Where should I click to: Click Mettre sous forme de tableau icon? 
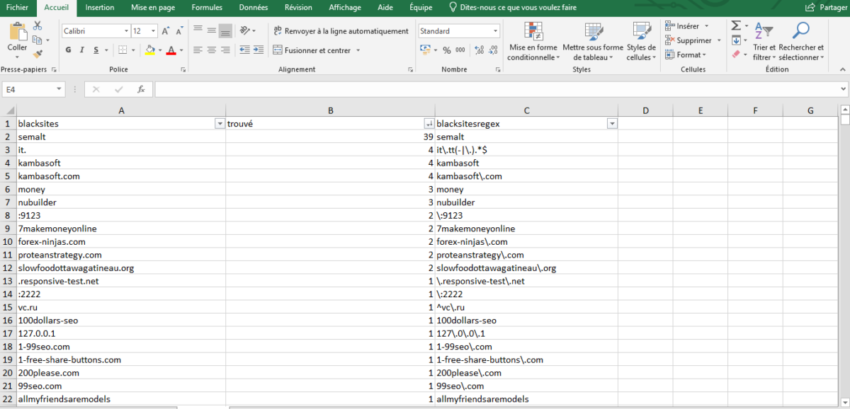(x=593, y=41)
